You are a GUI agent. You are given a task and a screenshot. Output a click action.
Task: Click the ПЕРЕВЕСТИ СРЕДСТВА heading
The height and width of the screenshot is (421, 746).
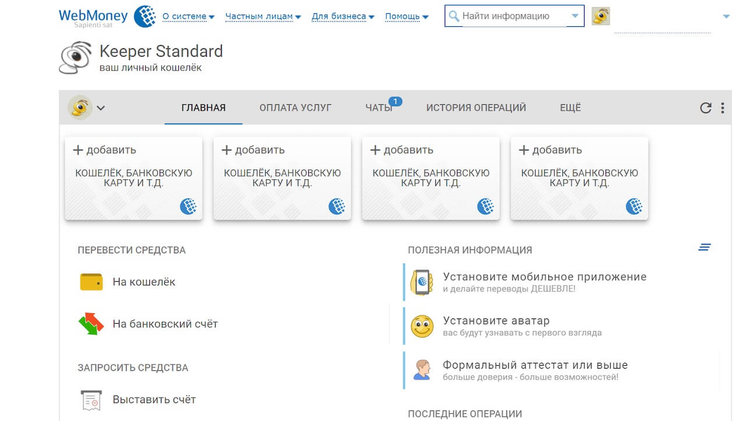(132, 250)
